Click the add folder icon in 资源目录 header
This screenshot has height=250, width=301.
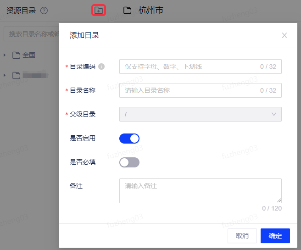[99, 10]
